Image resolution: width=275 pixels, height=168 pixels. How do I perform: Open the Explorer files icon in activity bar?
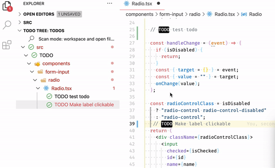[x=7, y=6]
